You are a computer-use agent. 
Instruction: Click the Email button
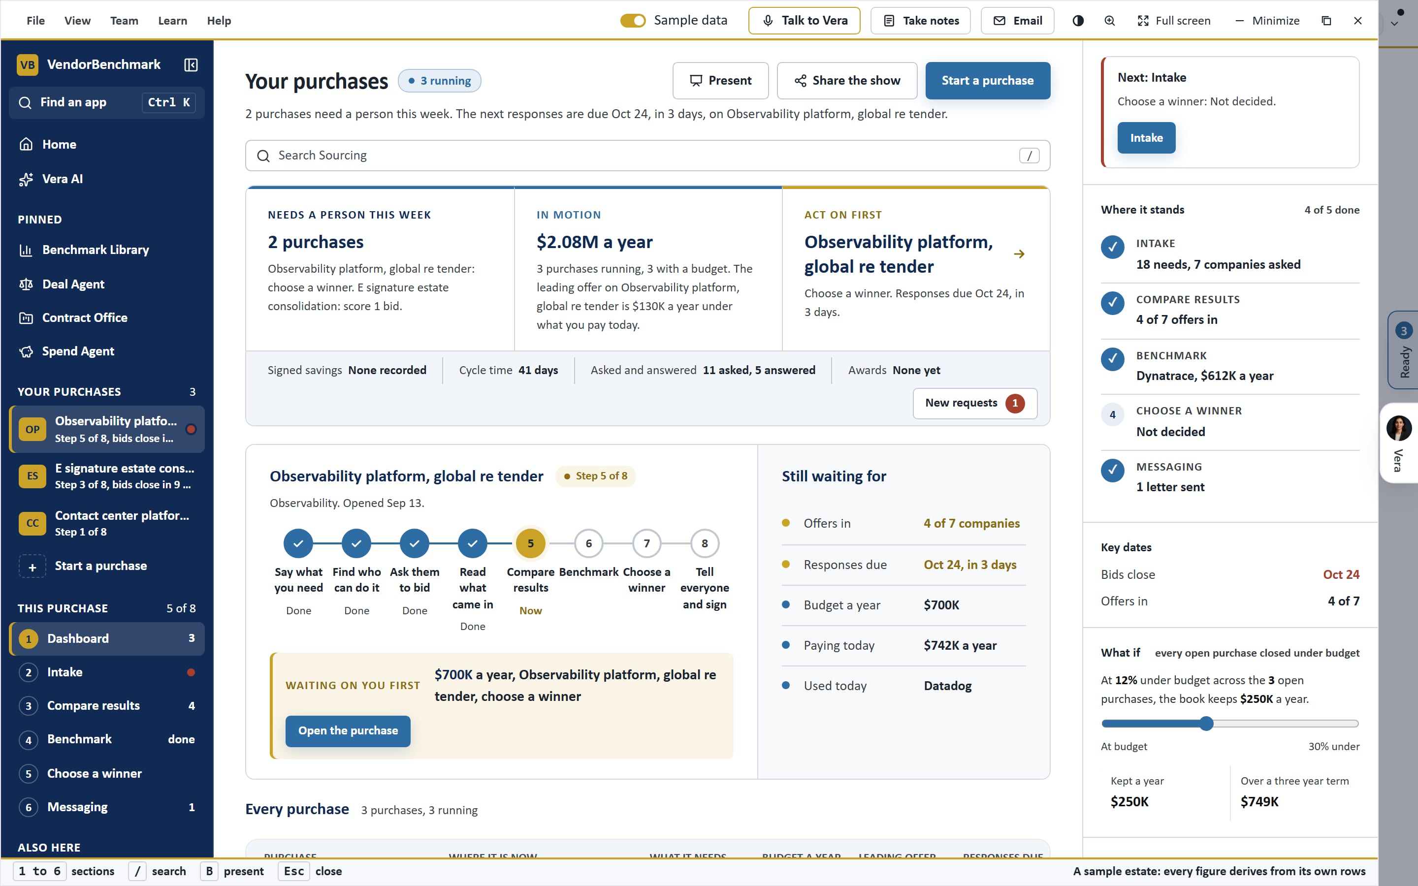tap(1017, 21)
